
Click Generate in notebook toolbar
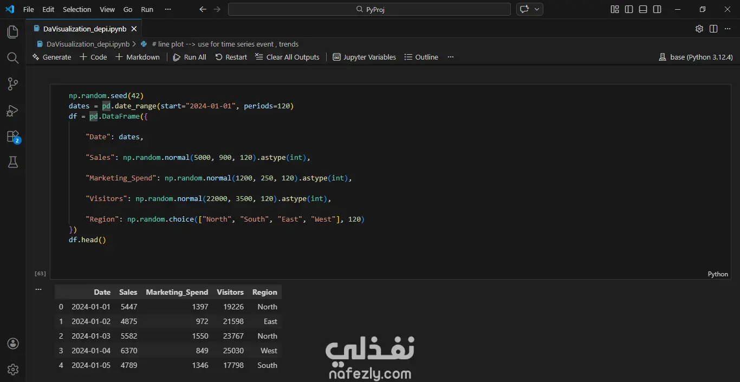51,57
